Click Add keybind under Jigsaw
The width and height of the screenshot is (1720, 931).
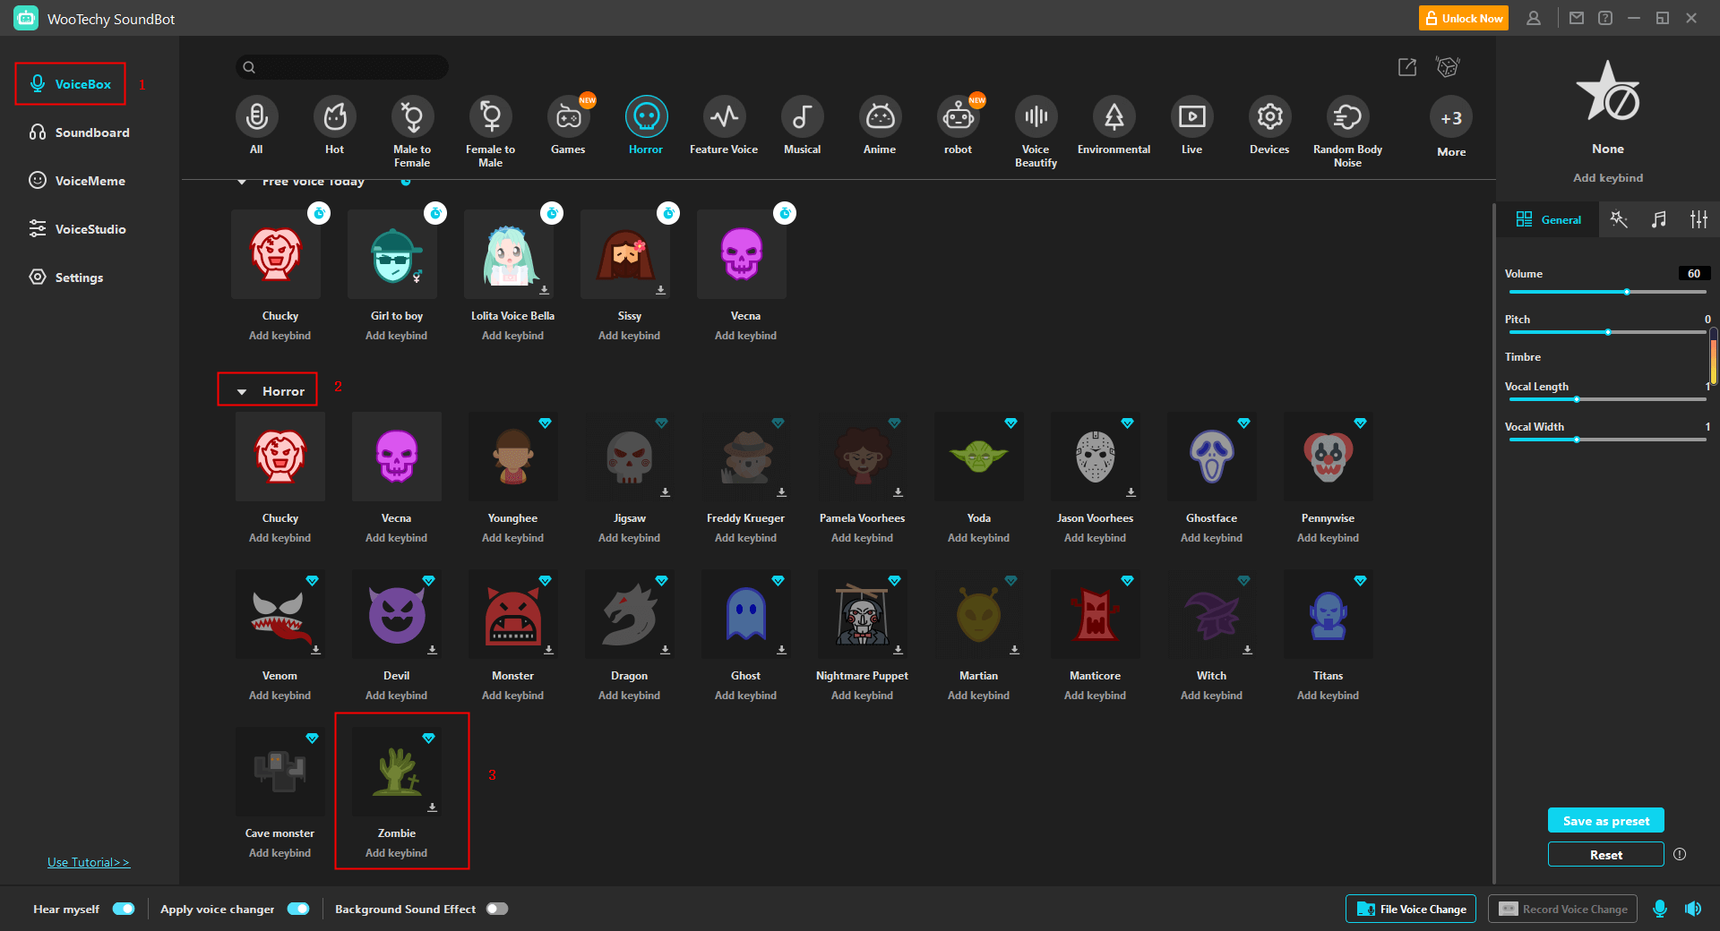click(629, 538)
